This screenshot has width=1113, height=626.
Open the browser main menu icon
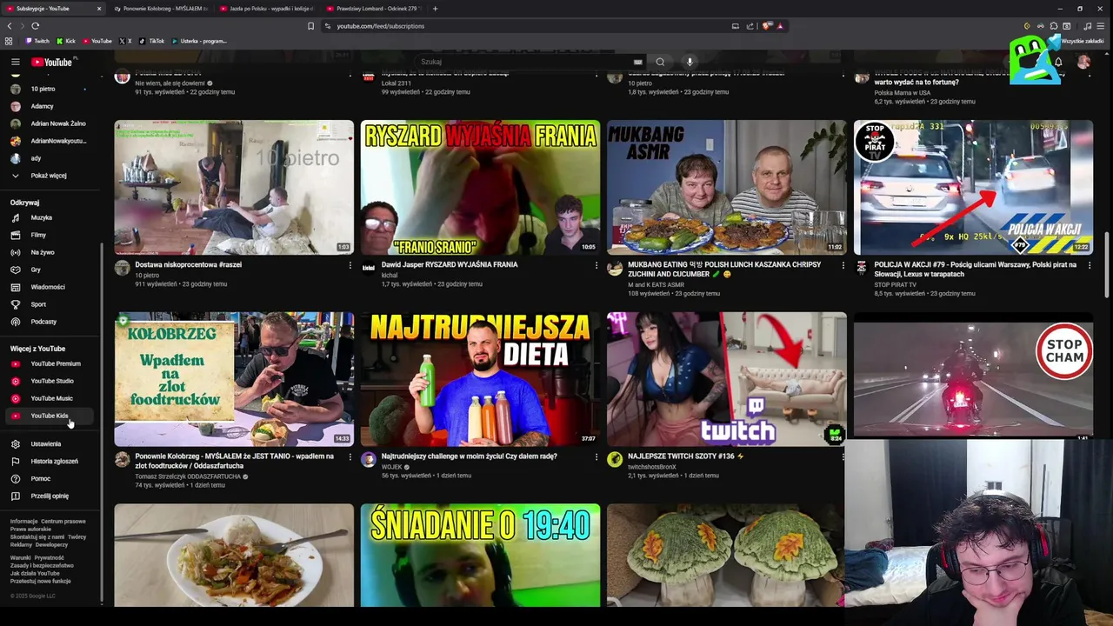(1101, 26)
